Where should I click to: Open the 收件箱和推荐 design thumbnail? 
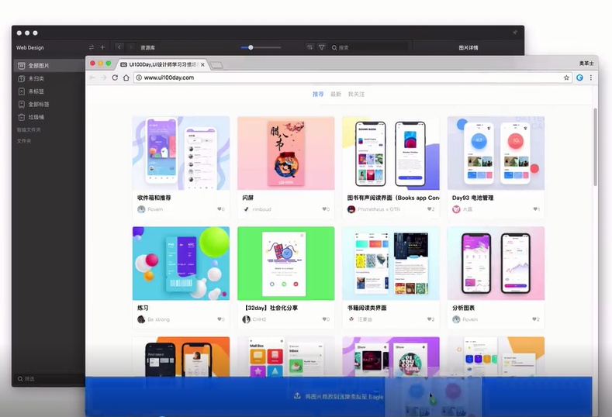click(x=181, y=153)
